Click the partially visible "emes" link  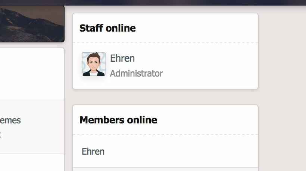(x=10, y=120)
